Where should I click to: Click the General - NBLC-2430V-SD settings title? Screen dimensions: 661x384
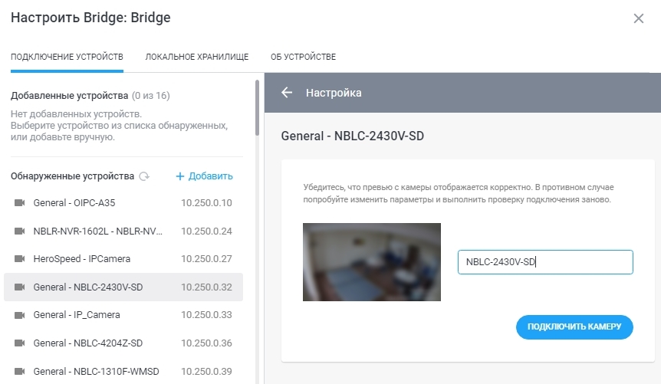353,136
